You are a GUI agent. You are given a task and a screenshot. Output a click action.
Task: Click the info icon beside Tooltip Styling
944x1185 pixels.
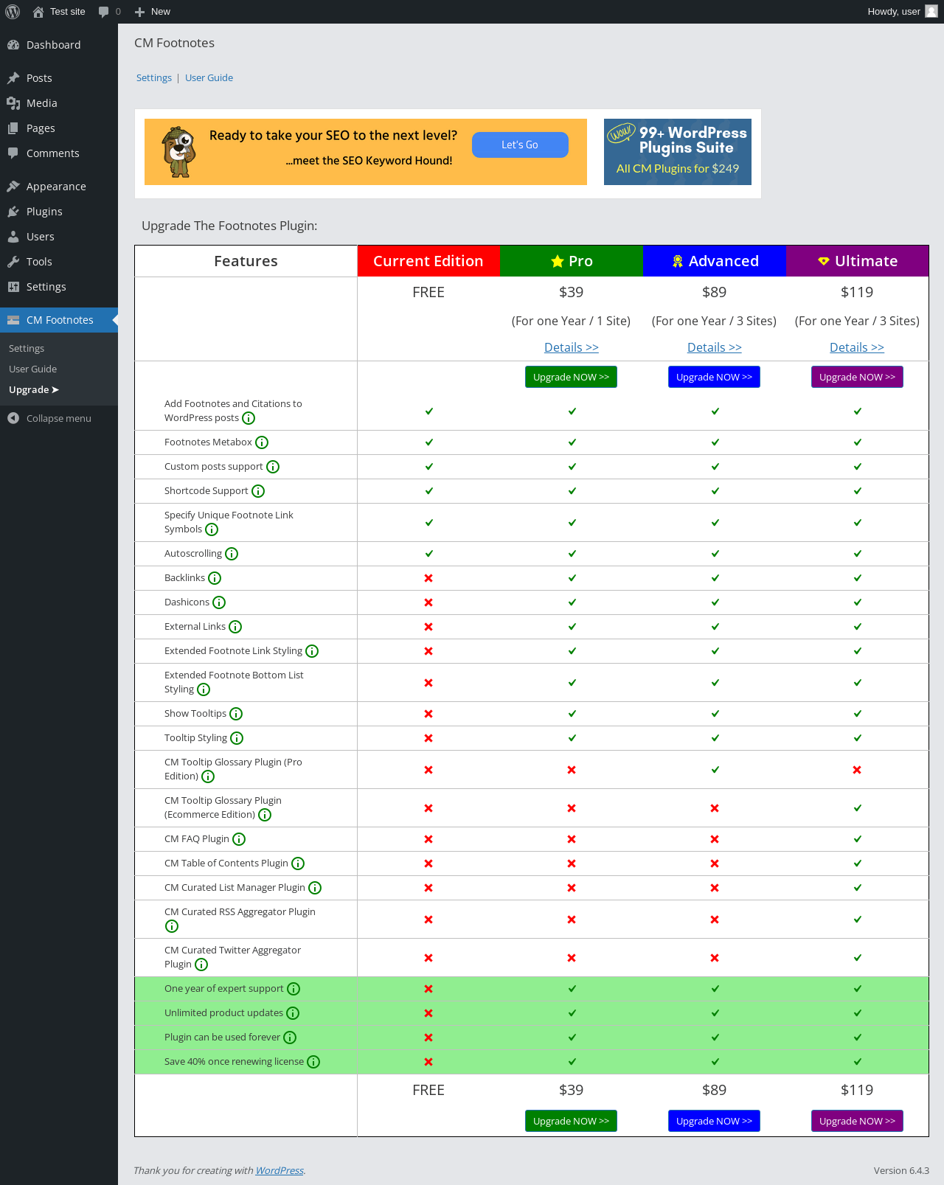tap(237, 738)
